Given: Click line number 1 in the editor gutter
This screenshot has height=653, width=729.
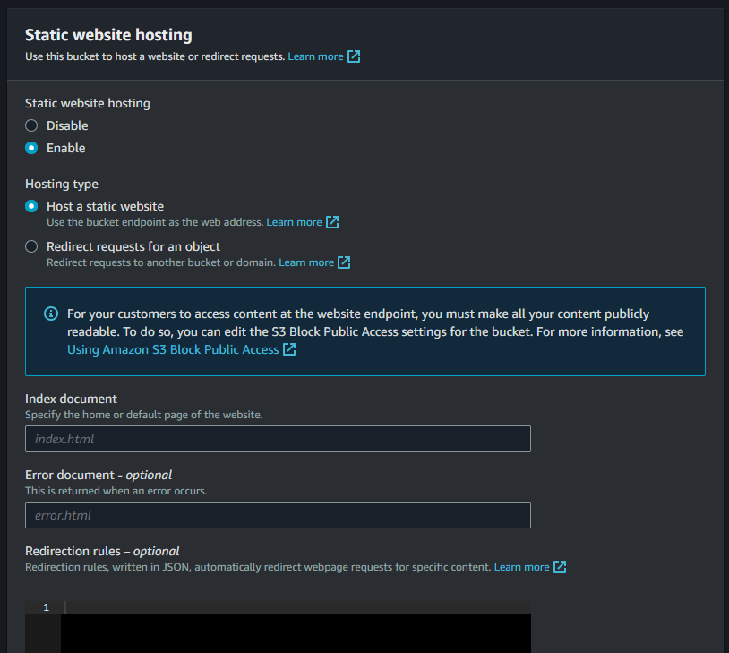Looking at the screenshot, I should pos(46,607).
